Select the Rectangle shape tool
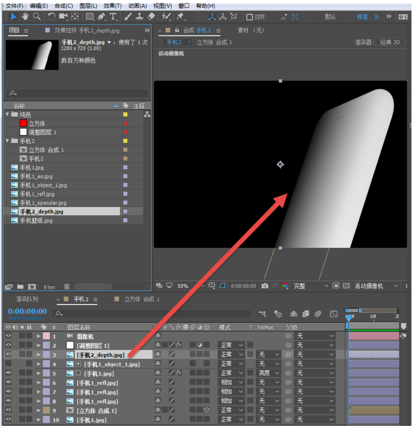 coord(89,16)
